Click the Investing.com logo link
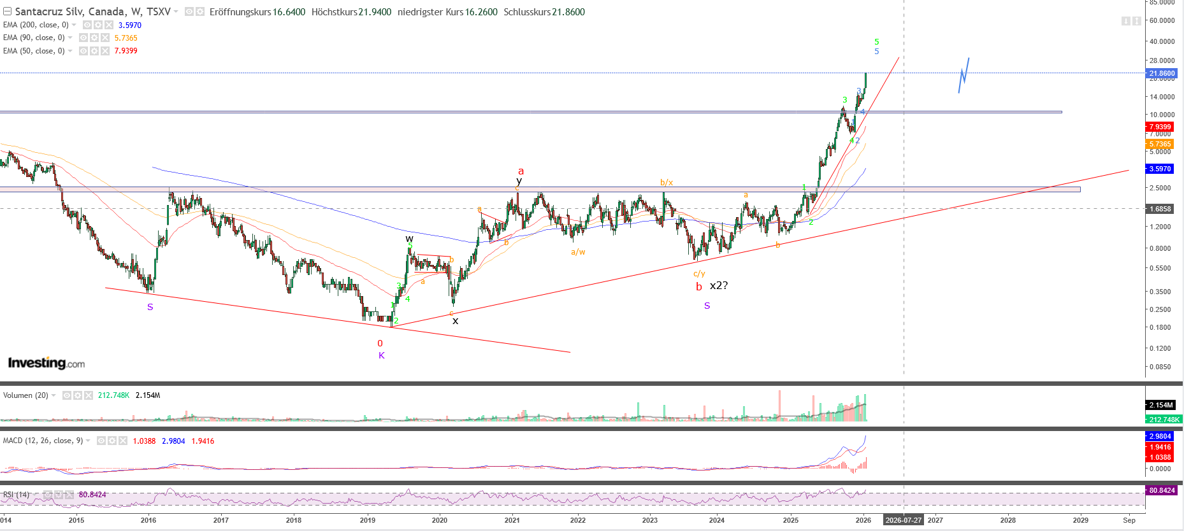This screenshot has height=531, width=1184. tap(46, 363)
